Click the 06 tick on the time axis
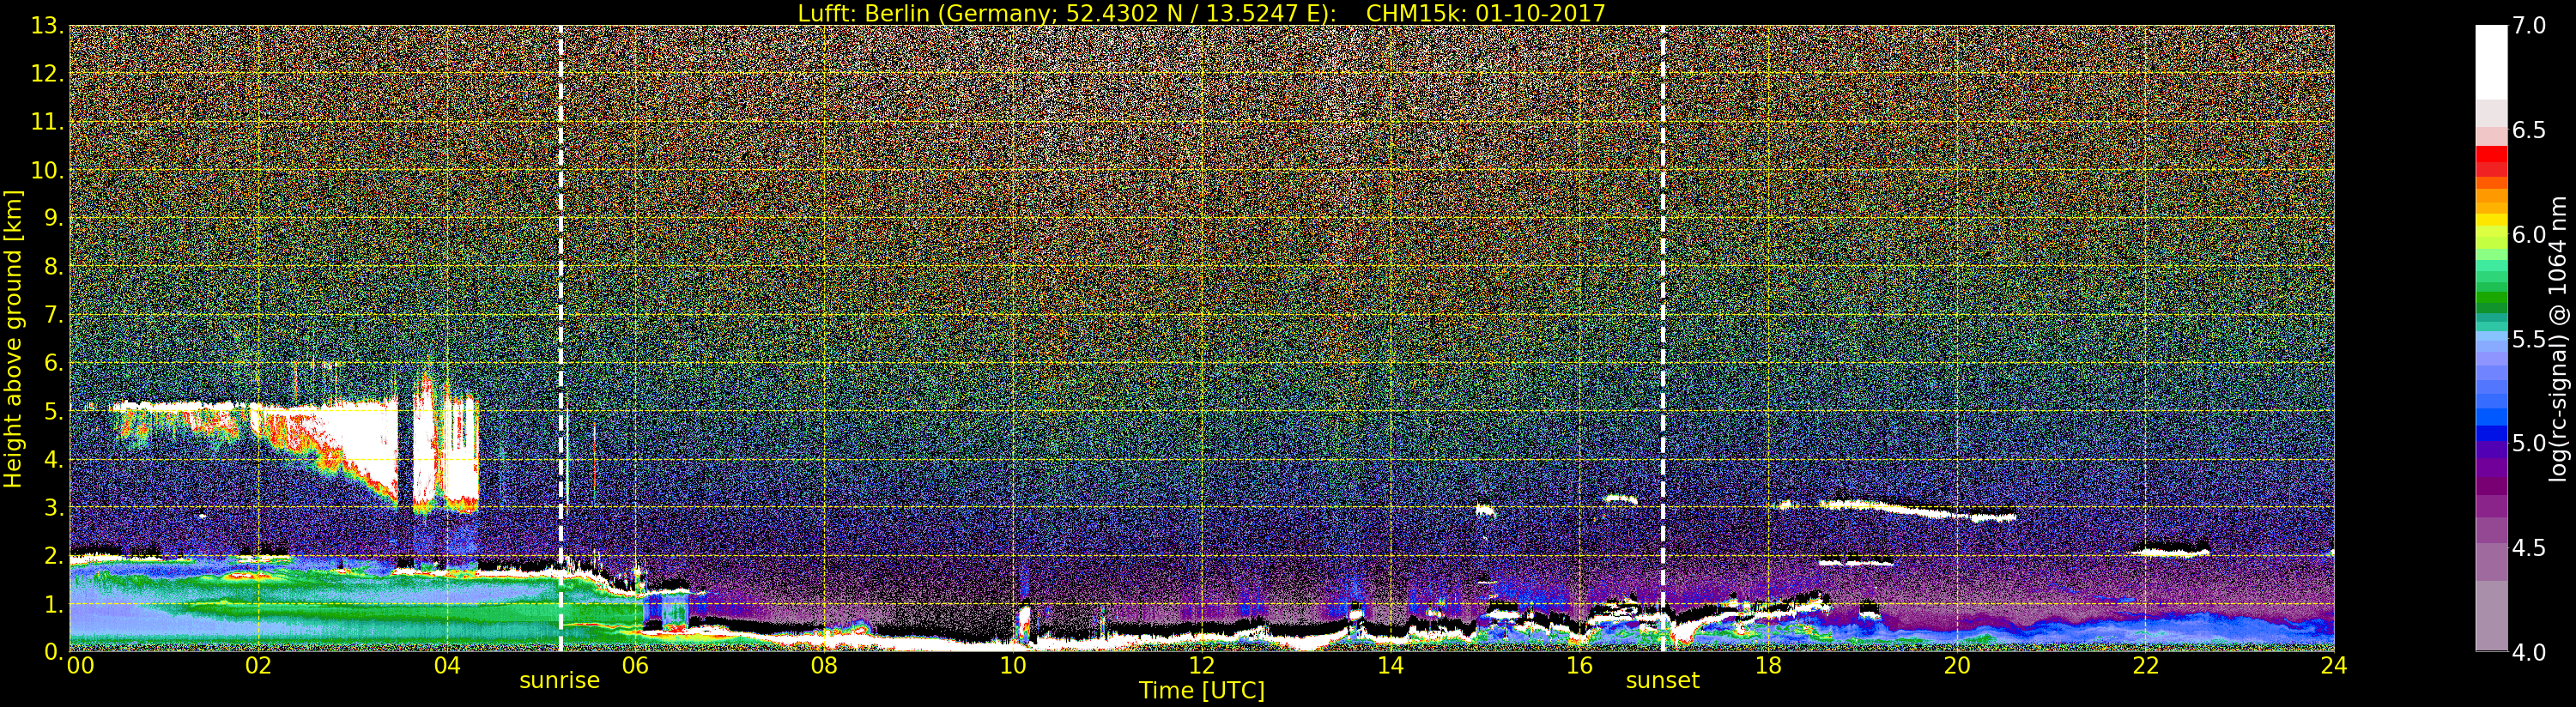This screenshot has height=707, width=2576. [x=636, y=666]
